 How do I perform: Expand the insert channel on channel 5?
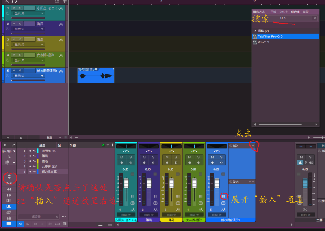[223, 196]
